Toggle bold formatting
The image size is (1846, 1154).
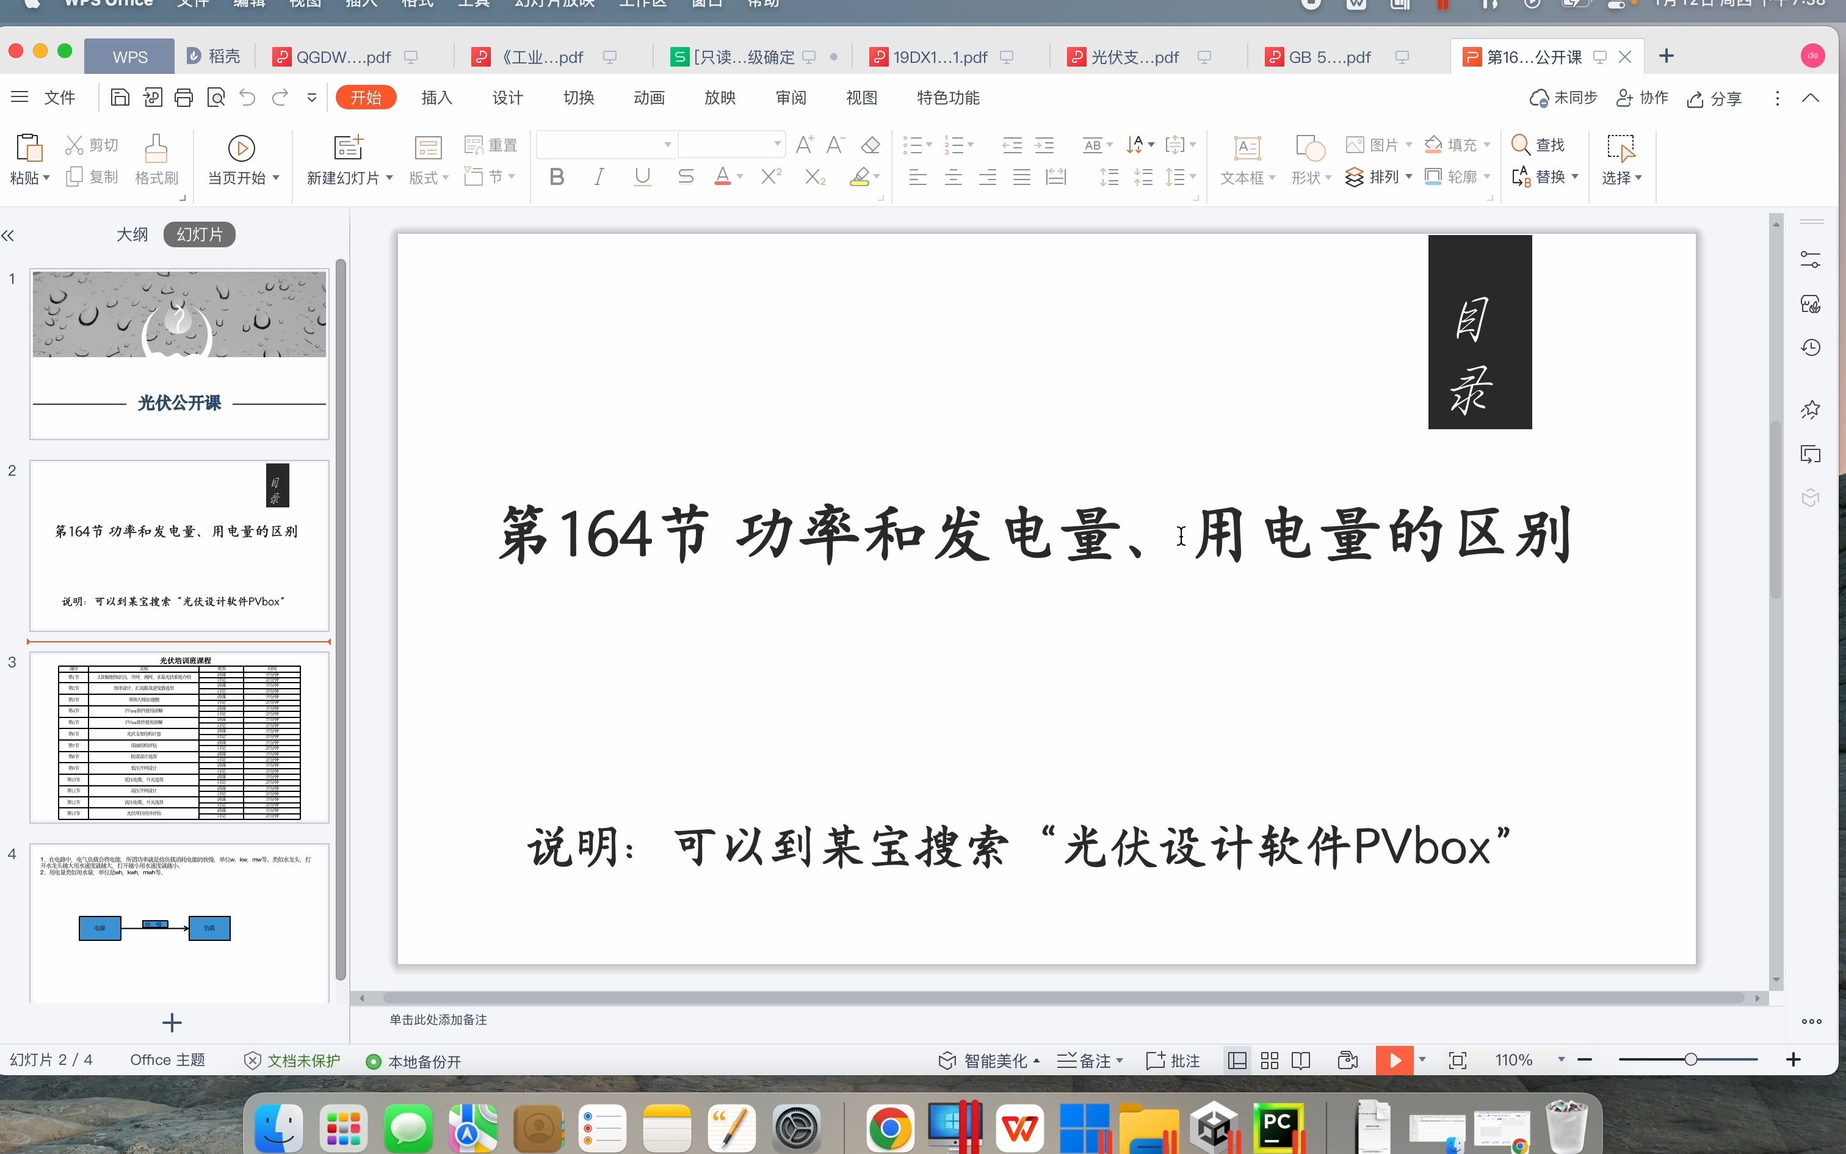tap(557, 177)
